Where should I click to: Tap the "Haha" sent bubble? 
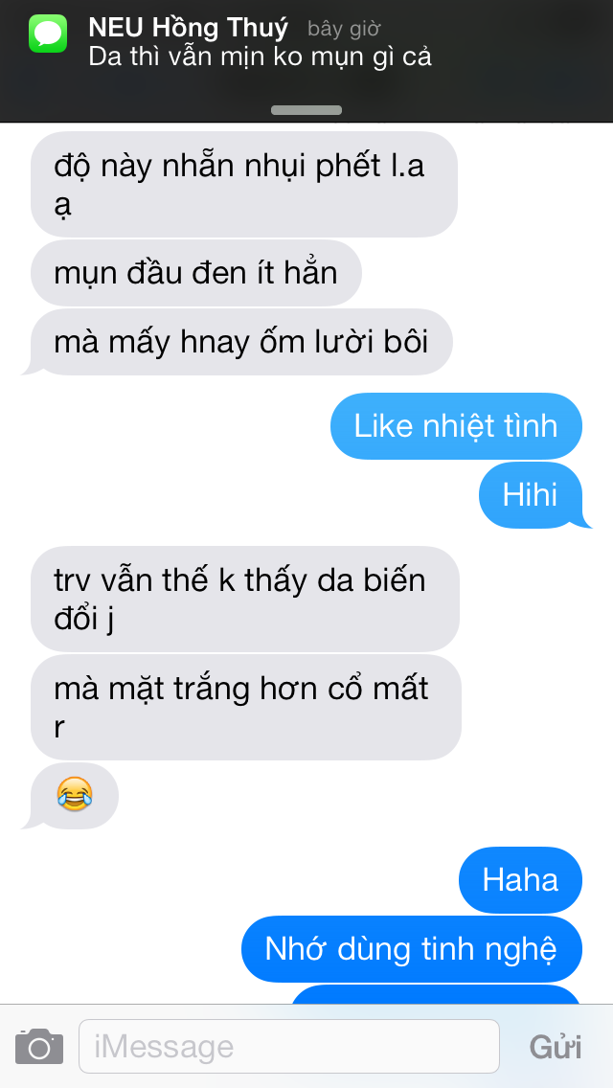click(x=520, y=880)
